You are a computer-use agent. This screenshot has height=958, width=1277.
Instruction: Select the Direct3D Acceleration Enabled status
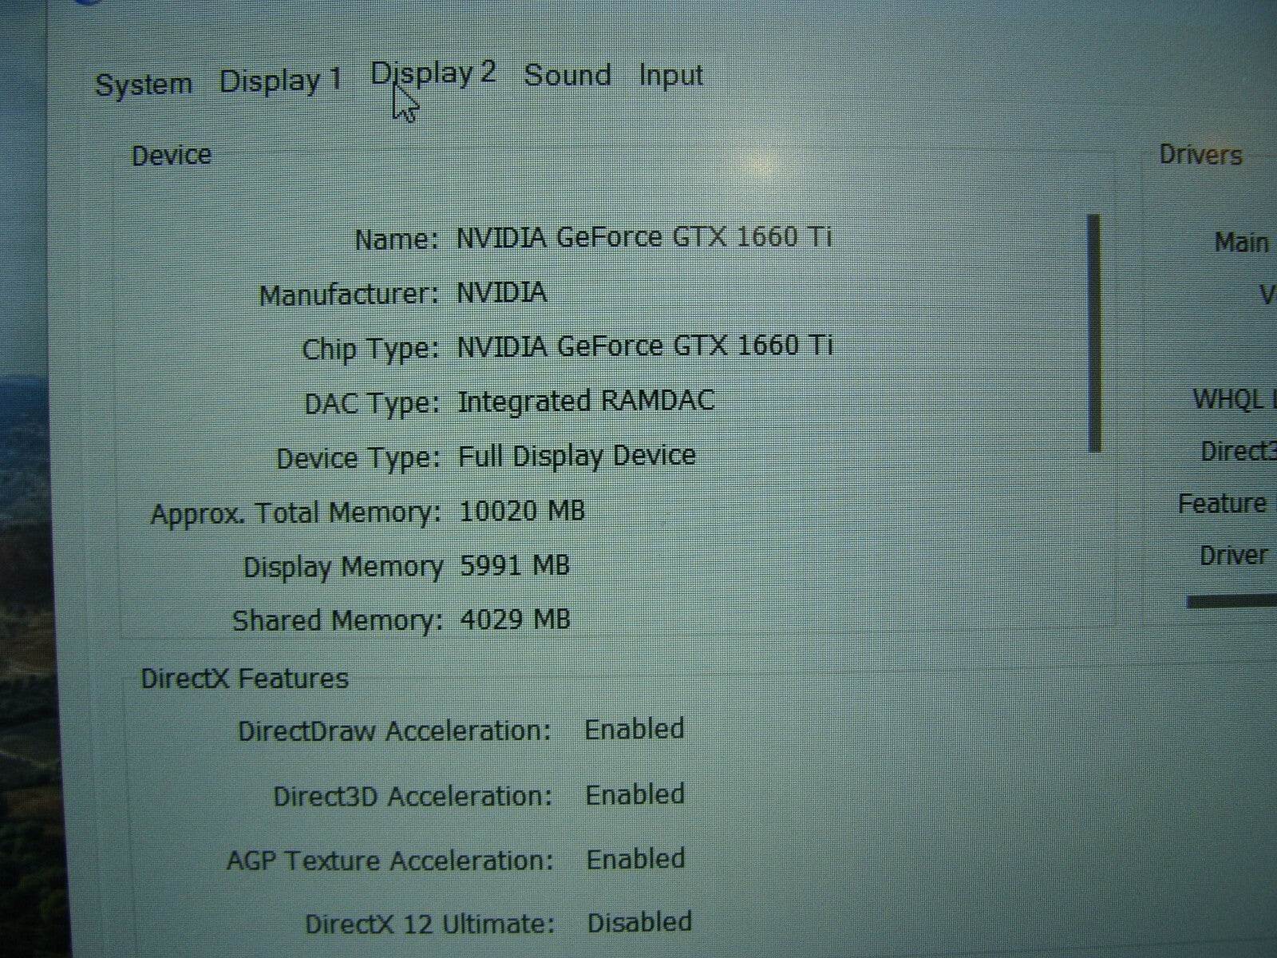pyautogui.click(x=635, y=794)
